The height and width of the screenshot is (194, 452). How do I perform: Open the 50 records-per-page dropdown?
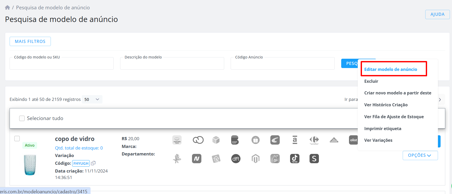coord(92,99)
